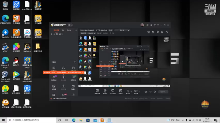Open WeGame desktop shortcut
Viewport: 220px width, 123px height.
tap(27, 48)
